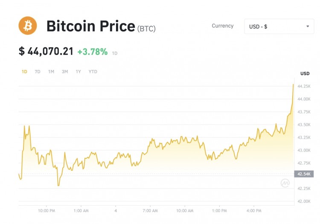Click the (BTC) ticker symbol
Screen dimensions: 320x224
(146, 29)
